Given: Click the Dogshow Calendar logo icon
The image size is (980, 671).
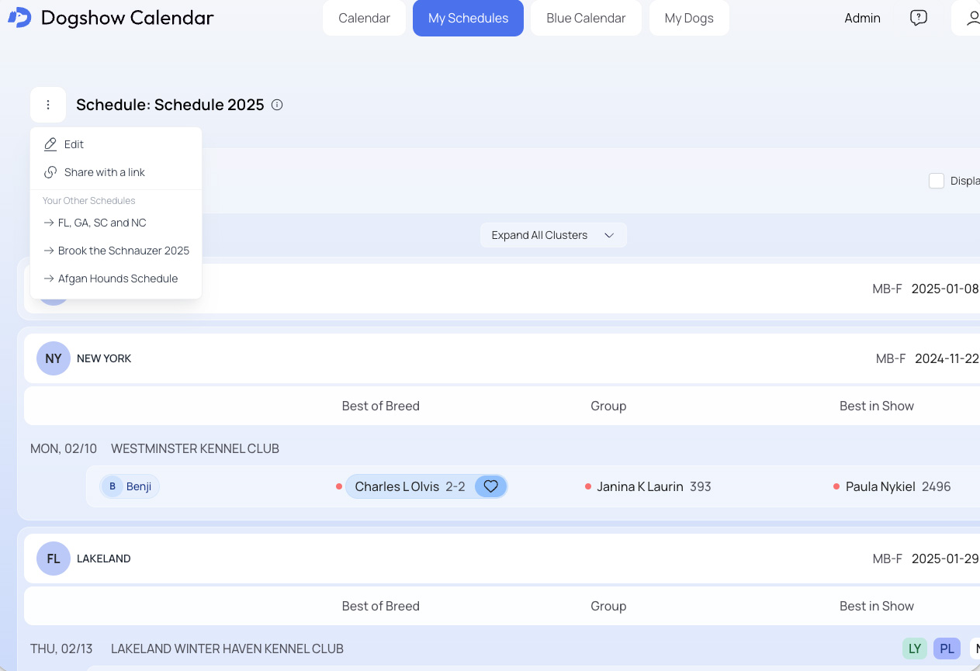Looking at the screenshot, I should pyautogui.click(x=19, y=17).
